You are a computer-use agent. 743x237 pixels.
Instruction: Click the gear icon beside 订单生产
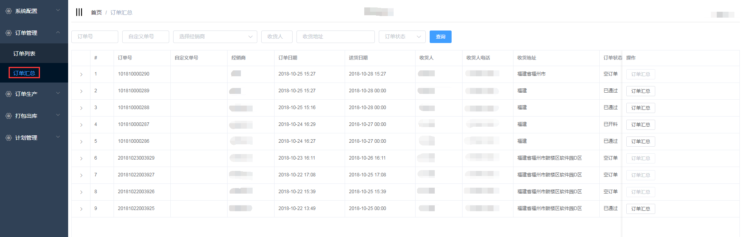tap(9, 94)
